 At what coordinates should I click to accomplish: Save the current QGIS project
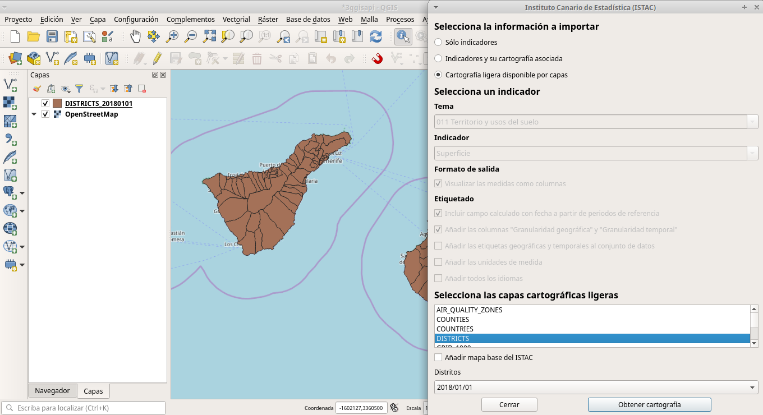[x=52, y=36]
